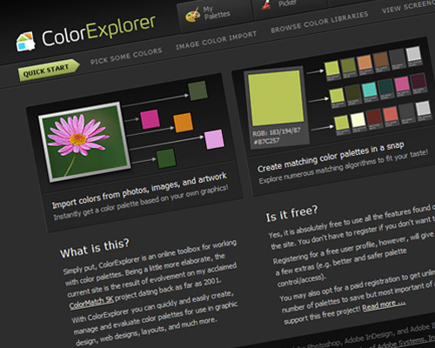
Task: Pick the dark red swatch in bottom palette row
Action: click(374, 116)
